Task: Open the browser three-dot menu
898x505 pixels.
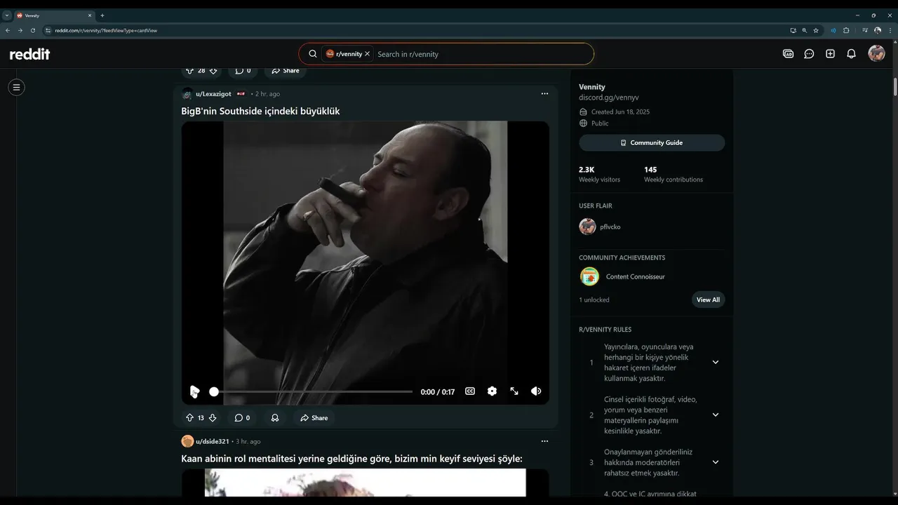Action: [x=890, y=30]
